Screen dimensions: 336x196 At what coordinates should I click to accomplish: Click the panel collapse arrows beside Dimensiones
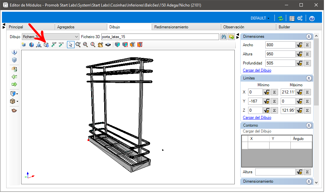pyautogui.click(x=238, y=36)
